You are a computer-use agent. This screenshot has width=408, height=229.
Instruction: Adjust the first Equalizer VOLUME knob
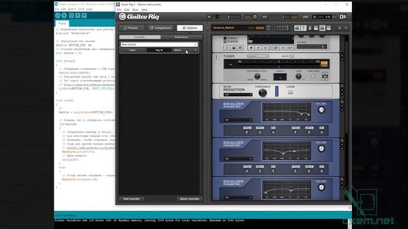[321, 110]
